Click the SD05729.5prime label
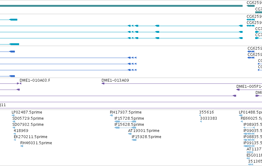Screen dimensions: 262x166 point(28,118)
